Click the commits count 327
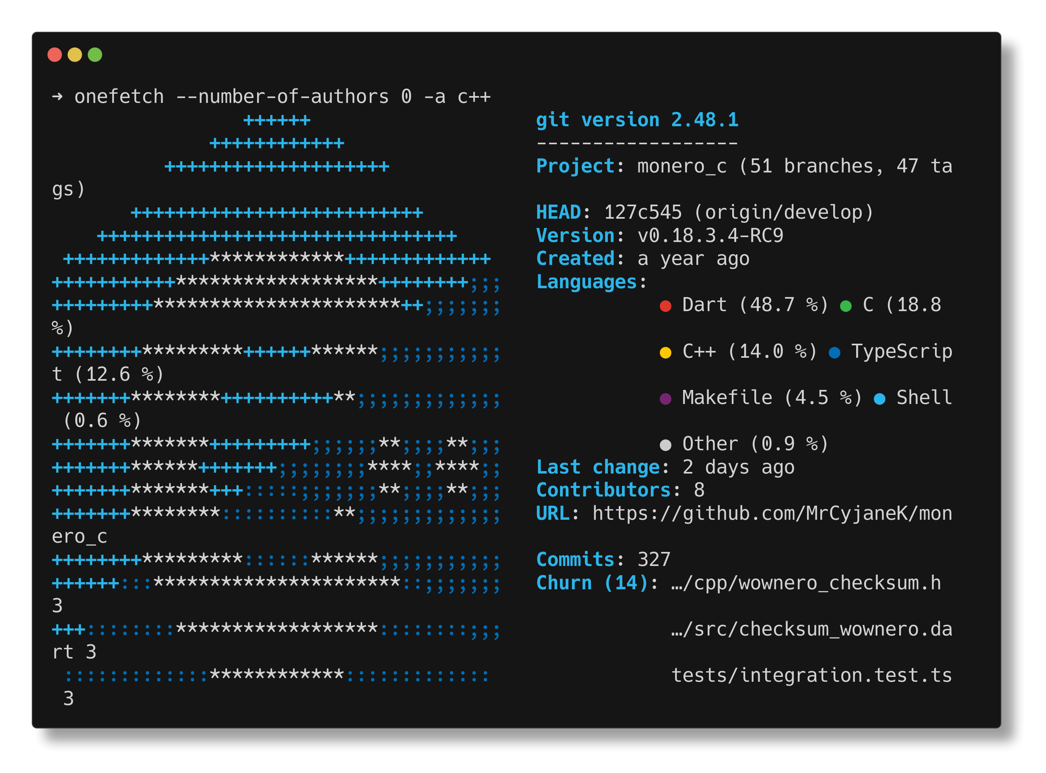This screenshot has height=773, width=1046. click(654, 560)
